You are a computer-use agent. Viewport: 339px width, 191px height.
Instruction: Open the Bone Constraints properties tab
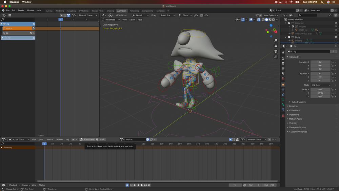[x=283, y=110]
